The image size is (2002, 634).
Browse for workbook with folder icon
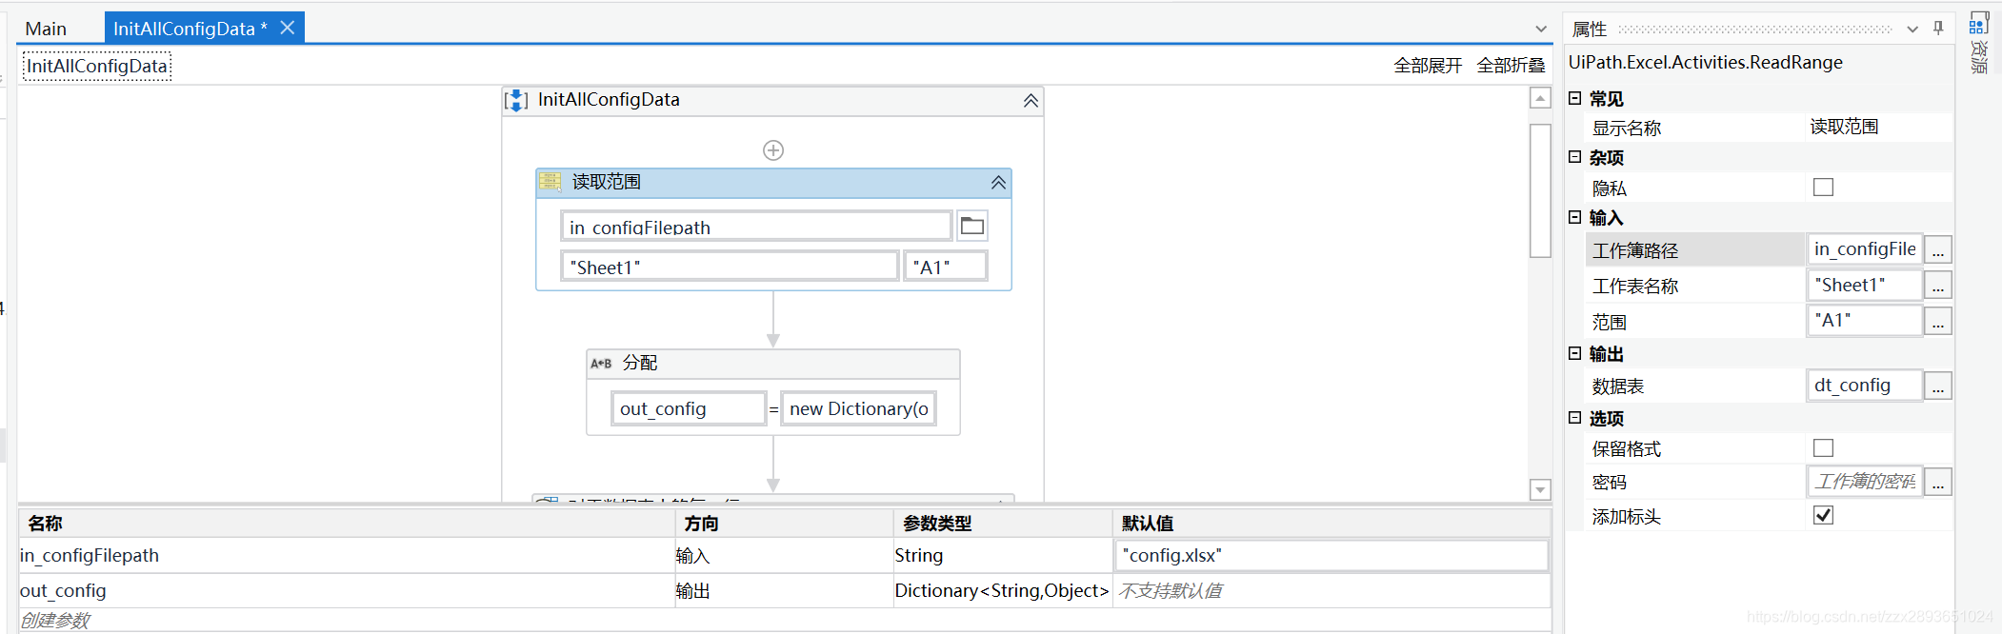click(971, 227)
